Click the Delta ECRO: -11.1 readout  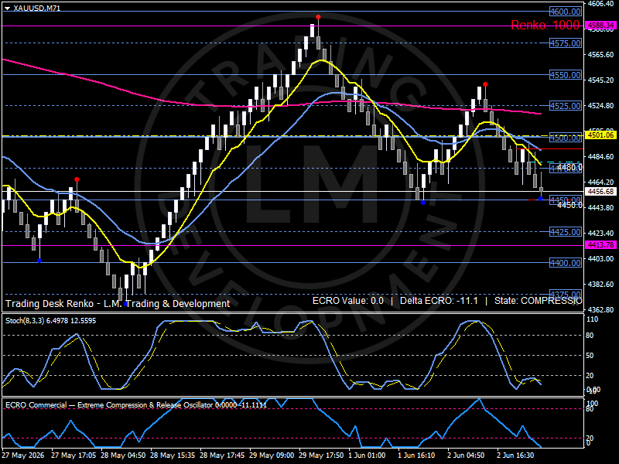439,301
